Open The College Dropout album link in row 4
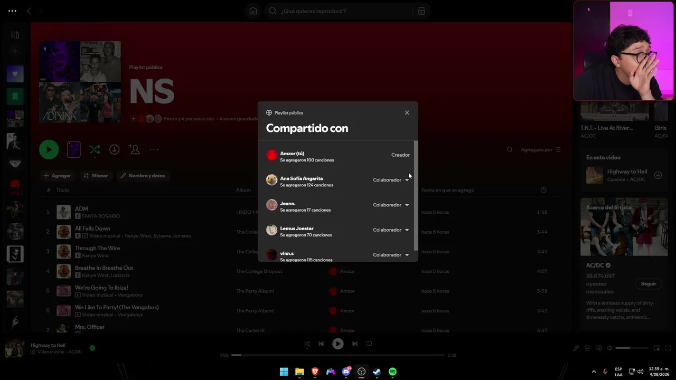 tap(259, 271)
